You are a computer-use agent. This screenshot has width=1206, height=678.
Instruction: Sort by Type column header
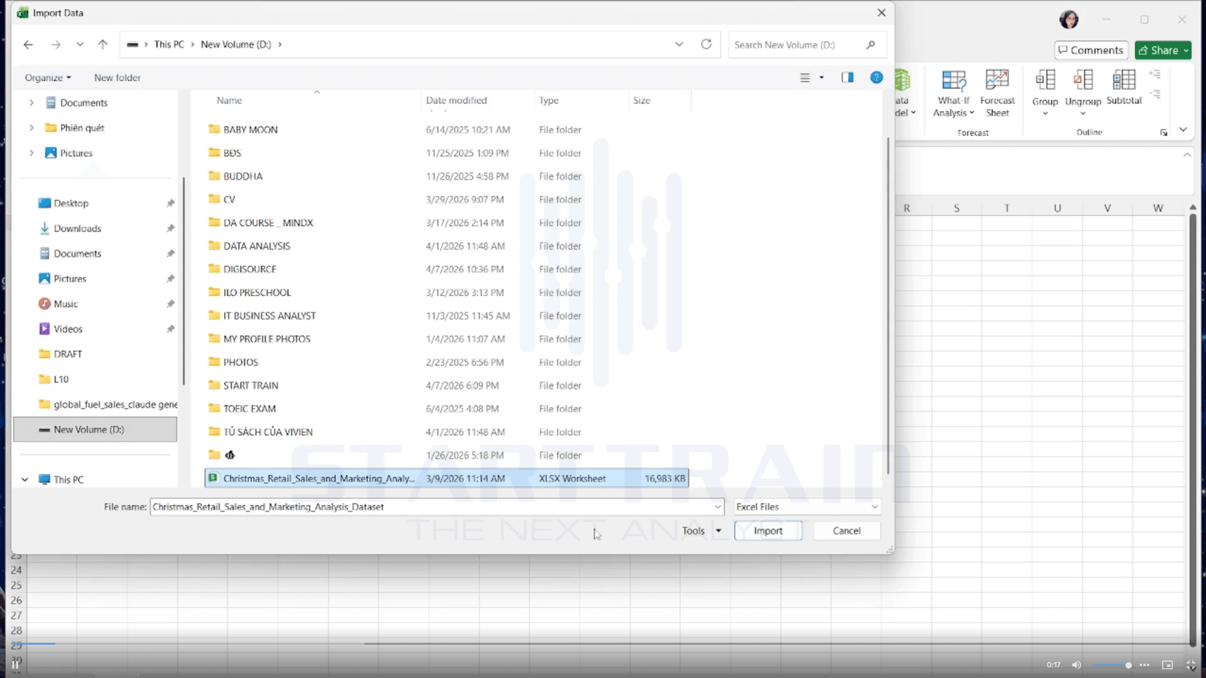click(549, 100)
